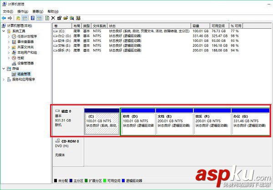Select the (C:) 100.01 GB partition block

click(102, 122)
